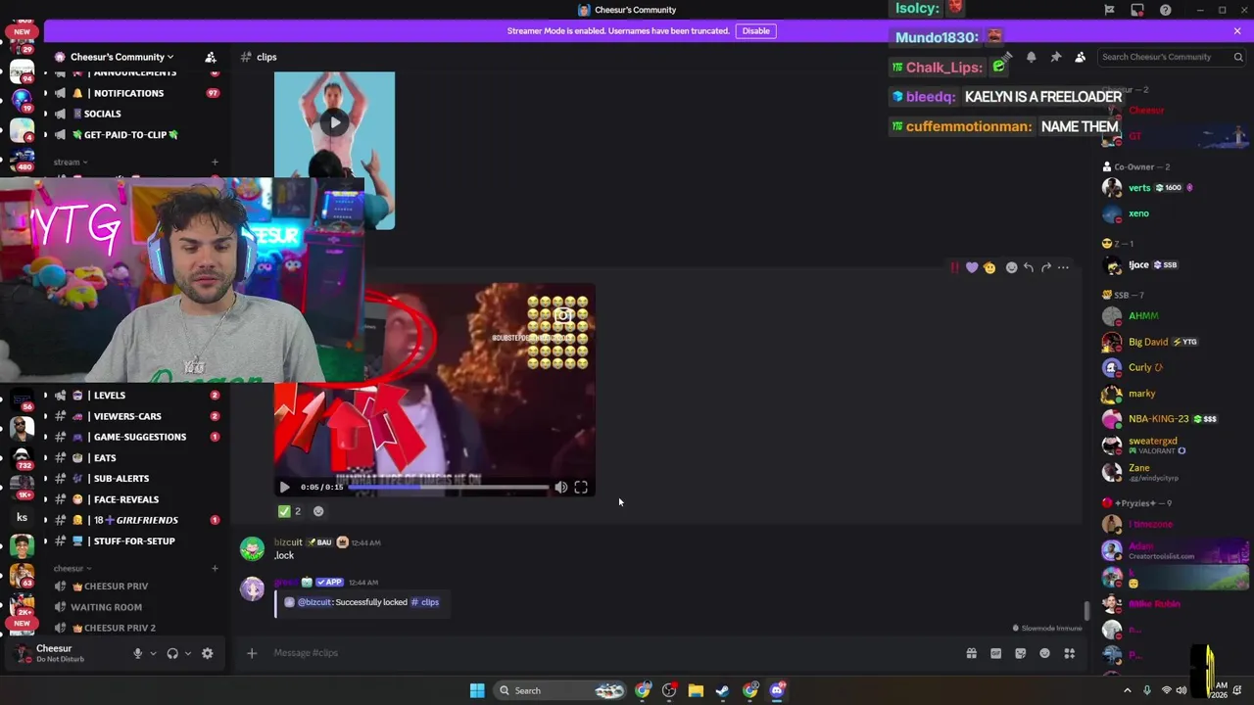Dismiss the streamer mode banner
1254x705 pixels.
pyautogui.click(x=1236, y=30)
